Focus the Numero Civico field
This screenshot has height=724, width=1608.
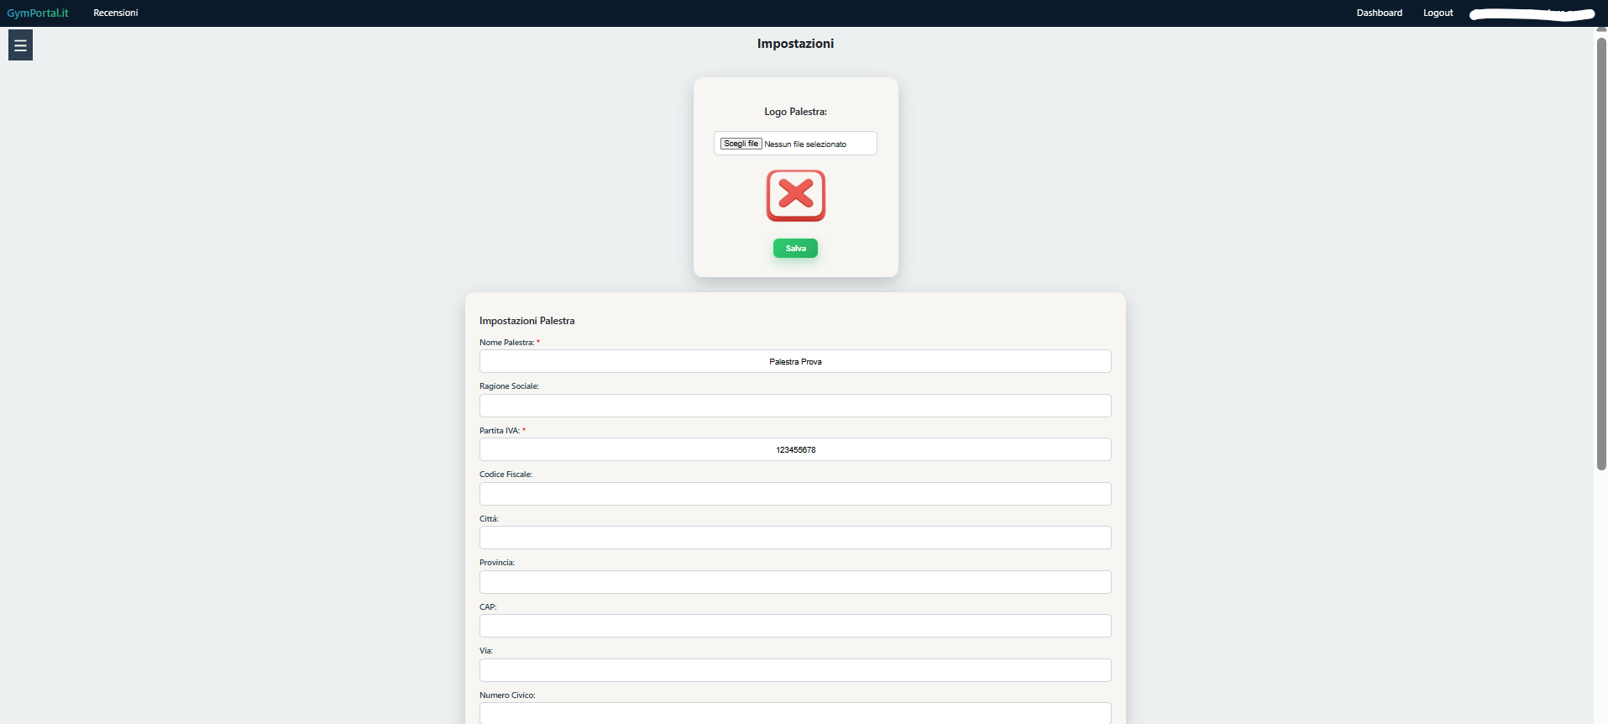pos(795,713)
